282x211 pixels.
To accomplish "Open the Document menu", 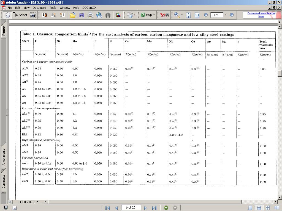I will pyautogui.click(x=39, y=8).
